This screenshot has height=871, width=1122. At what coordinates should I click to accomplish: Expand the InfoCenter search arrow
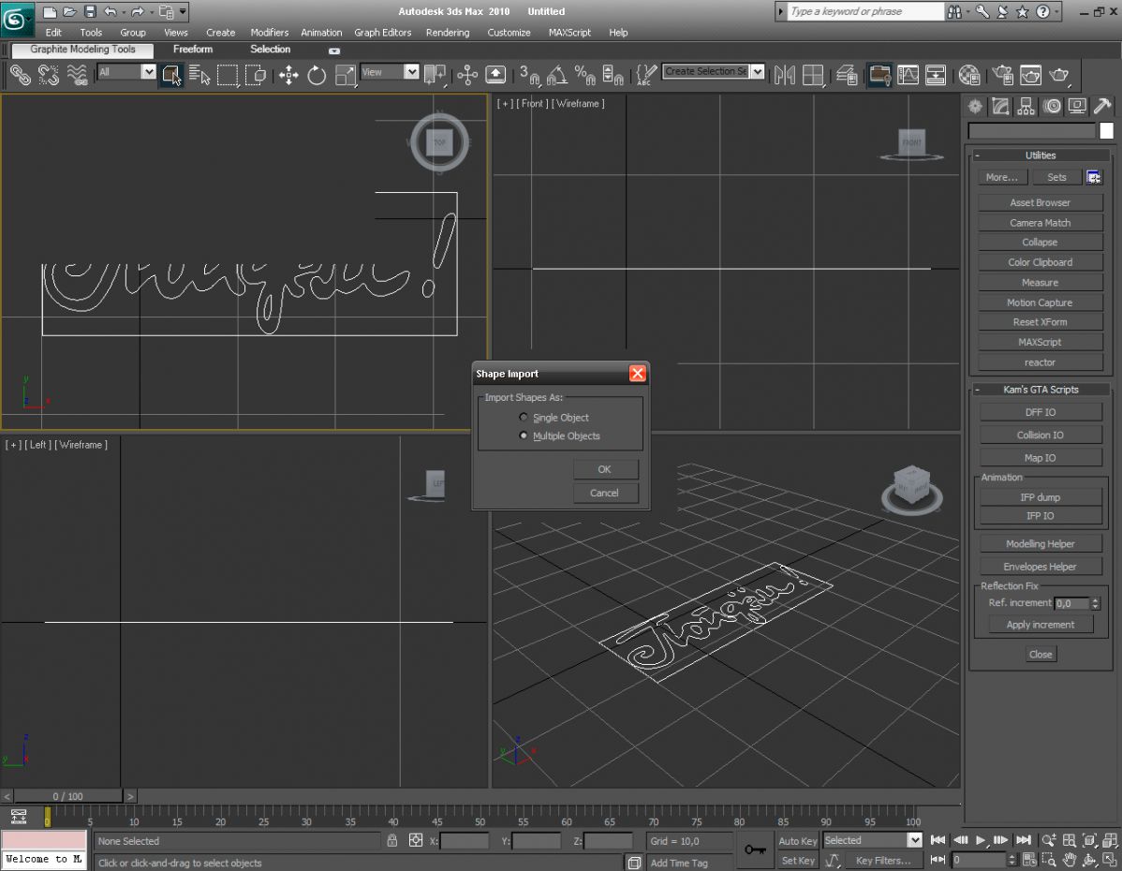[781, 11]
